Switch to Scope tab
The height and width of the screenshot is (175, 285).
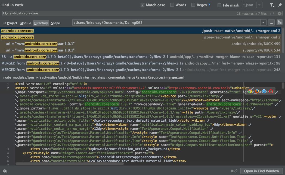click(x=55, y=23)
